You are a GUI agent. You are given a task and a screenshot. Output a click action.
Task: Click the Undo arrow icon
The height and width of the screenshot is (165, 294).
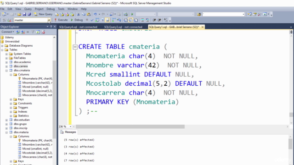coord(95,14)
